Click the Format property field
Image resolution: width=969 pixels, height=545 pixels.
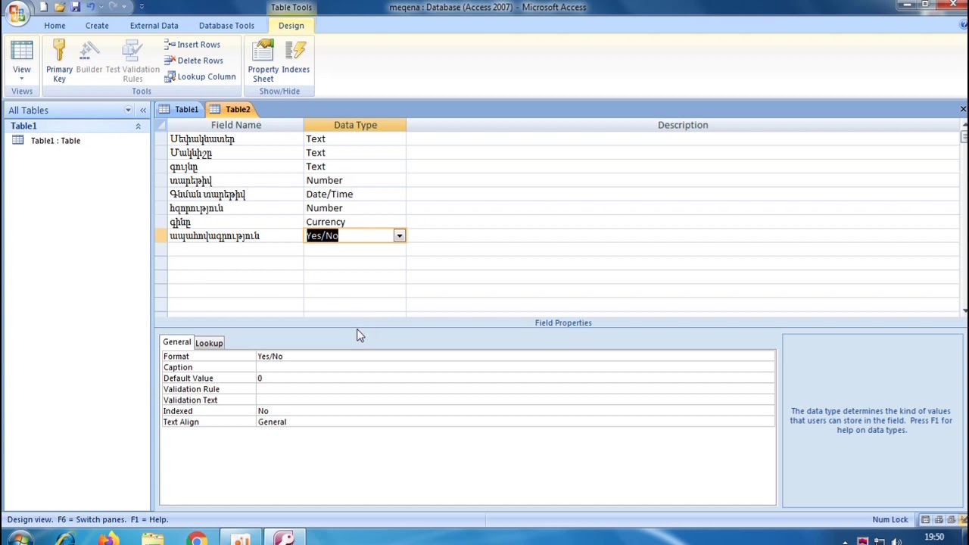pyautogui.click(x=515, y=357)
